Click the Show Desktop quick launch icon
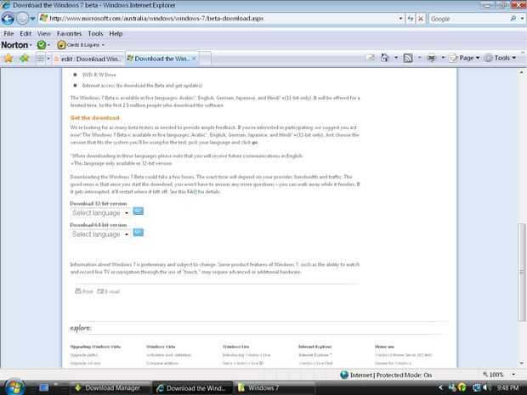Viewport: 527px width, 395px height. 44,387
